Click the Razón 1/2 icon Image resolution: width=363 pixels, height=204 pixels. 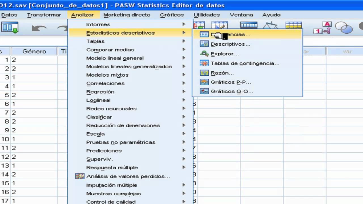point(204,73)
